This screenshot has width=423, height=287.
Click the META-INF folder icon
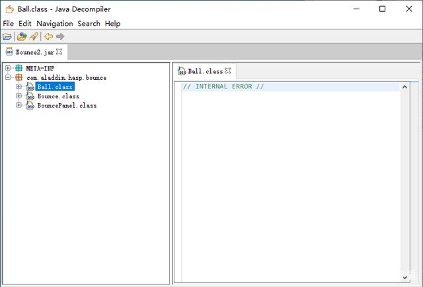click(19, 68)
